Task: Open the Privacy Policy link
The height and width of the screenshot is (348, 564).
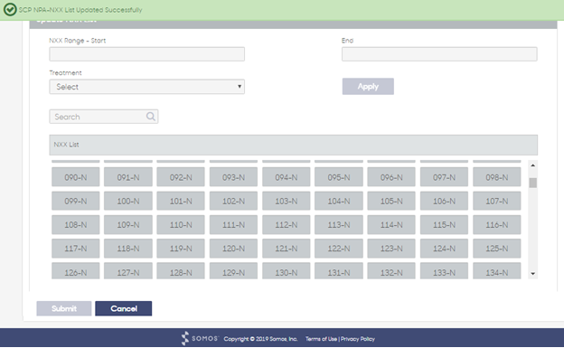Action: coord(358,339)
